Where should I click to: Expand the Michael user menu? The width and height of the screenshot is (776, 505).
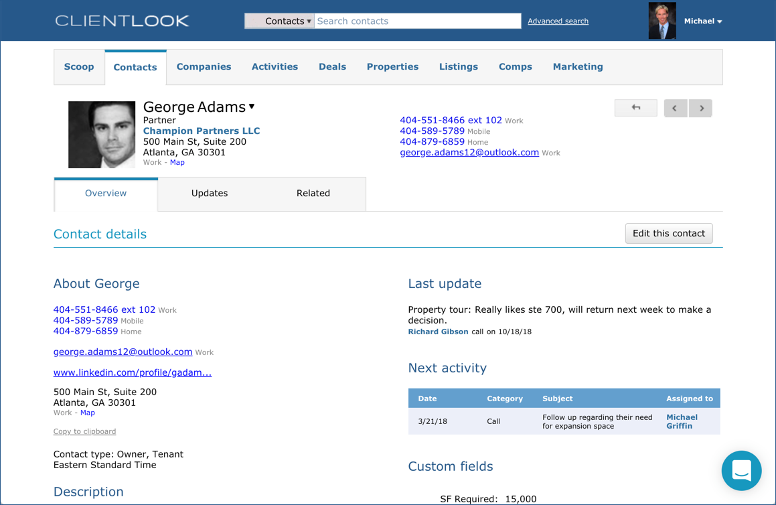pos(703,21)
